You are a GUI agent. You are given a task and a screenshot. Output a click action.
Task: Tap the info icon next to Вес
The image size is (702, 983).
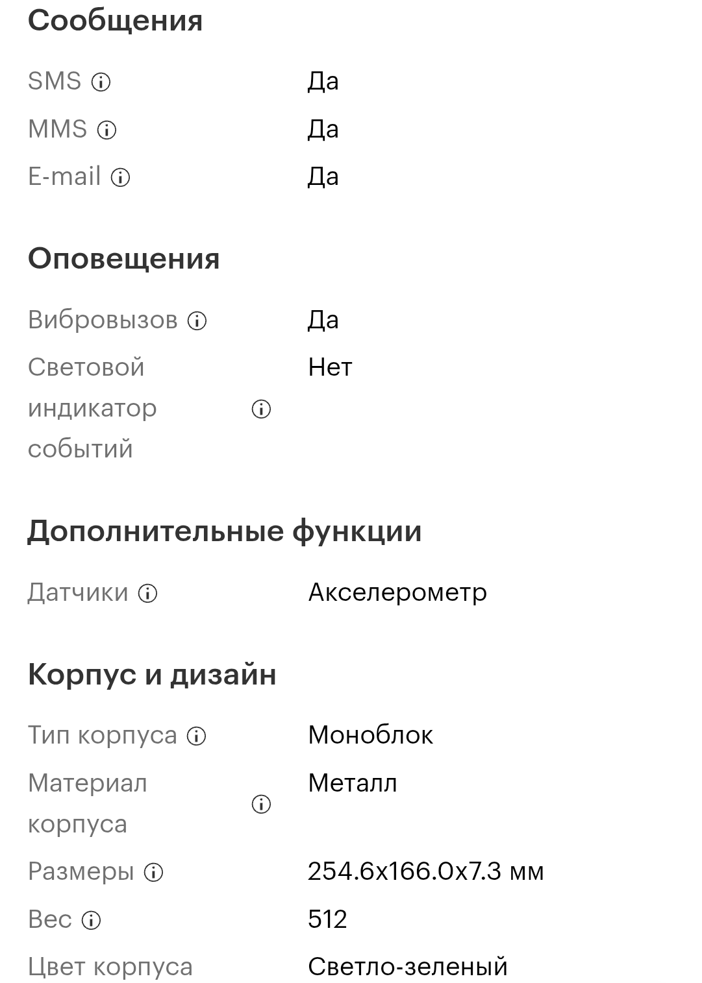91,920
